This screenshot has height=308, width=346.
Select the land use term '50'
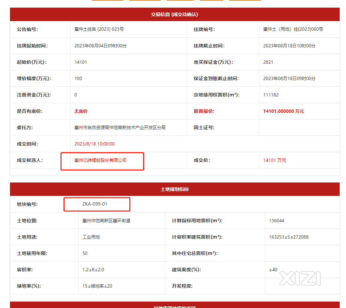(85, 253)
